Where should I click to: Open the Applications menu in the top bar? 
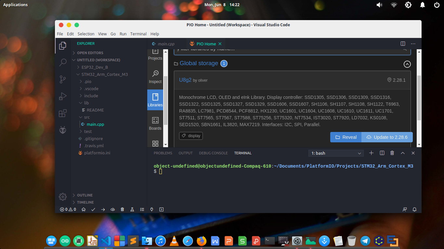(x=15, y=5)
